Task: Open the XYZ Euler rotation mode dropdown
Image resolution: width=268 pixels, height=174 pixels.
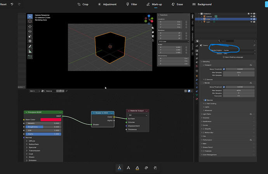Action: (174, 41)
